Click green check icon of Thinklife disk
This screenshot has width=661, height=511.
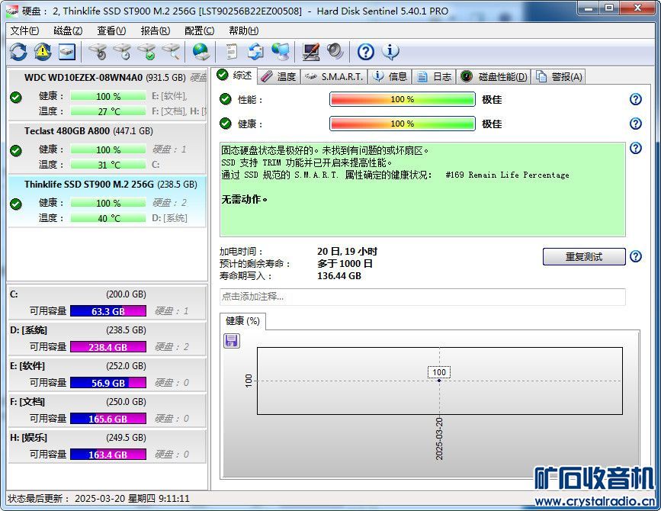tap(16, 204)
